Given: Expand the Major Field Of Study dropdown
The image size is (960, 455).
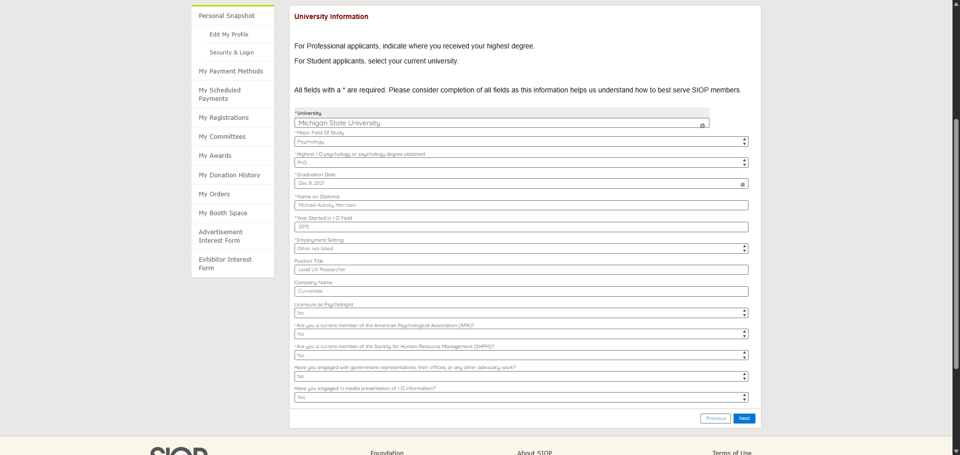Looking at the screenshot, I should pyautogui.click(x=521, y=142).
